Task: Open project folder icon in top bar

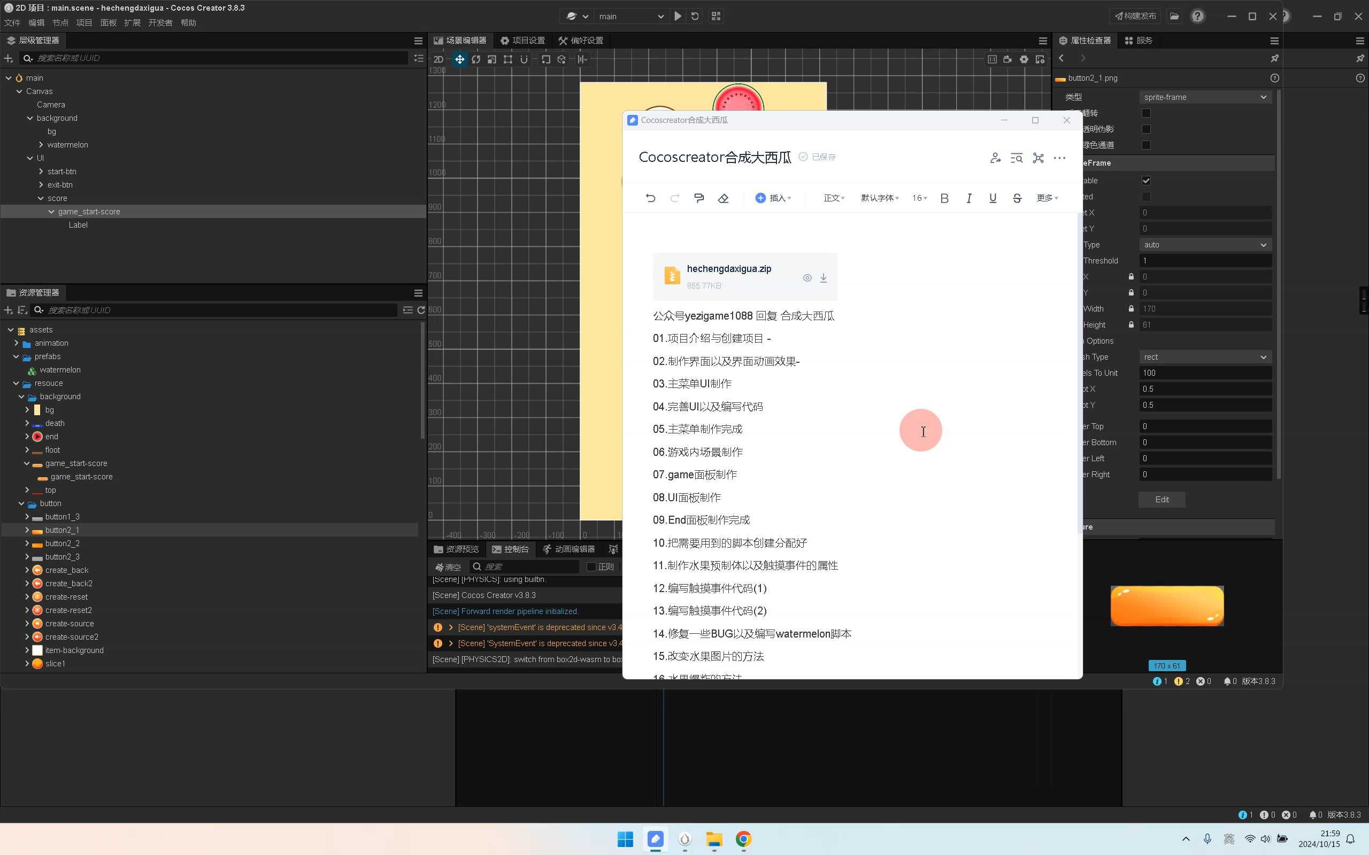Action: (x=1174, y=16)
